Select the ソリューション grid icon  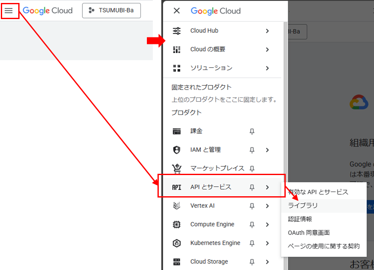pos(177,68)
